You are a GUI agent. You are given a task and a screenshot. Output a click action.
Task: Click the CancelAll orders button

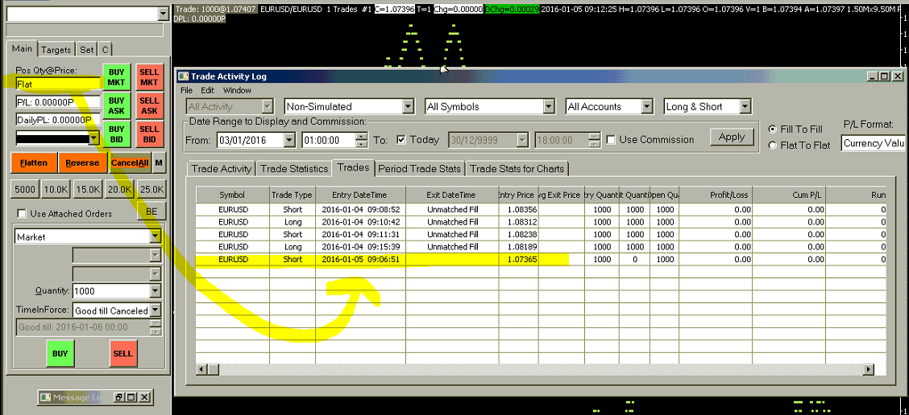click(x=130, y=162)
